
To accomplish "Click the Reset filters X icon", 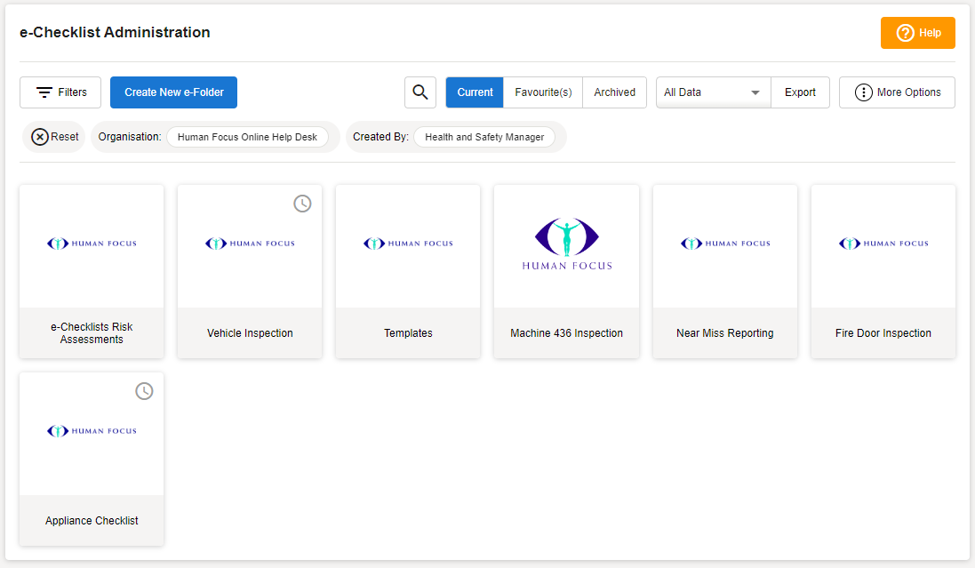I will [x=40, y=137].
